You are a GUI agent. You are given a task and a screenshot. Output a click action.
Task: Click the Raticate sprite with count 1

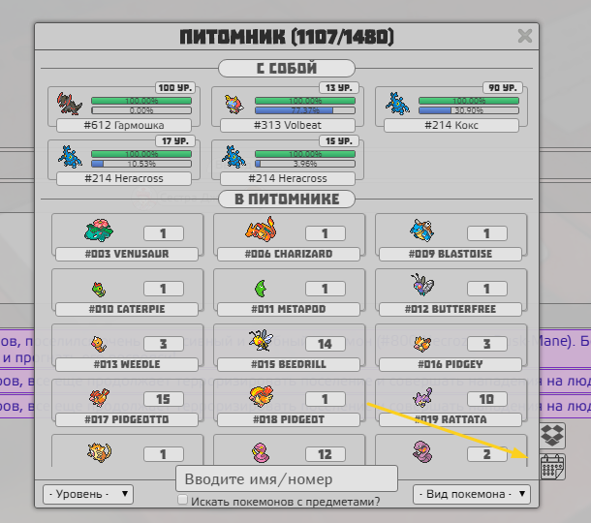(99, 452)
